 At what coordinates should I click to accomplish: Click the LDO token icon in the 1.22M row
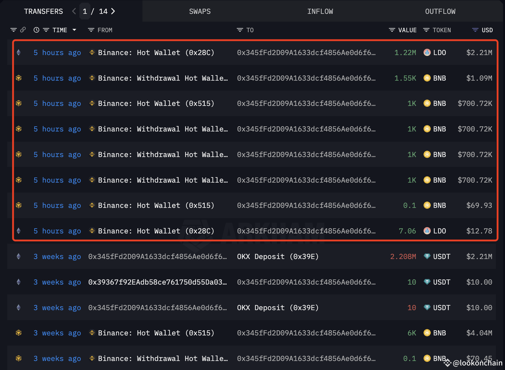427,53
